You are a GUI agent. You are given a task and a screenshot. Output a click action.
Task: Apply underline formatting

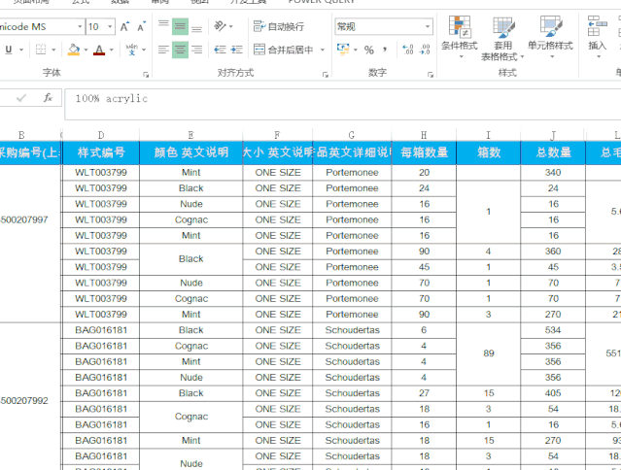9,50
